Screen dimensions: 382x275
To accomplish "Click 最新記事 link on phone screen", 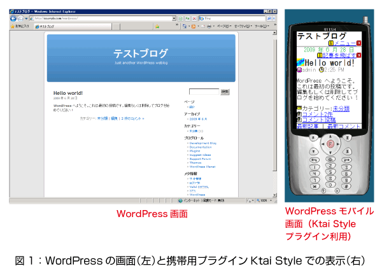I will pyautogui.click(x=308, y=126).
